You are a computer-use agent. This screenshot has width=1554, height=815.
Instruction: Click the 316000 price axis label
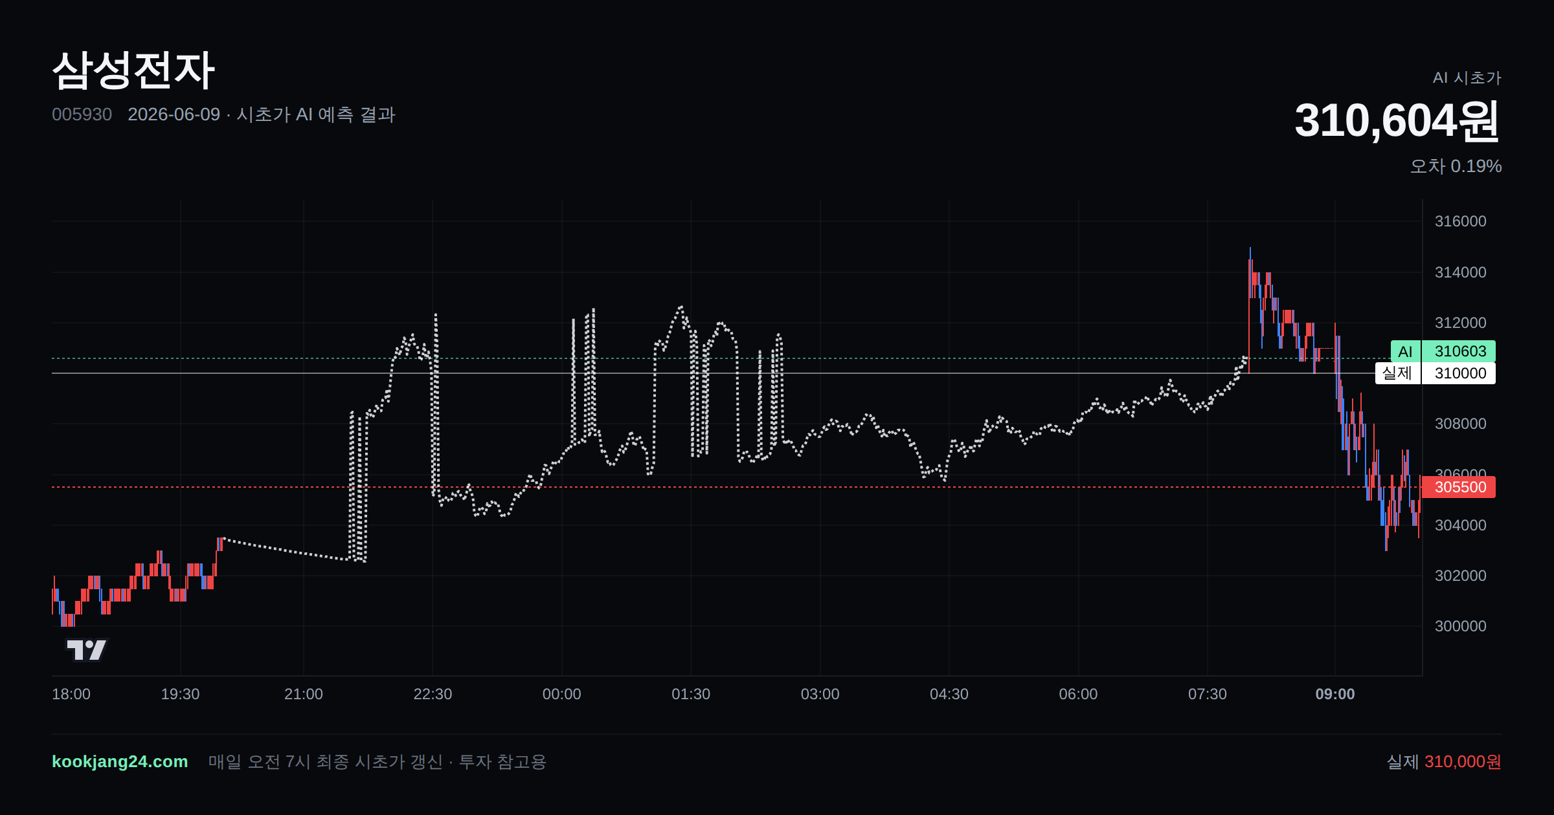pos(1460,221)
